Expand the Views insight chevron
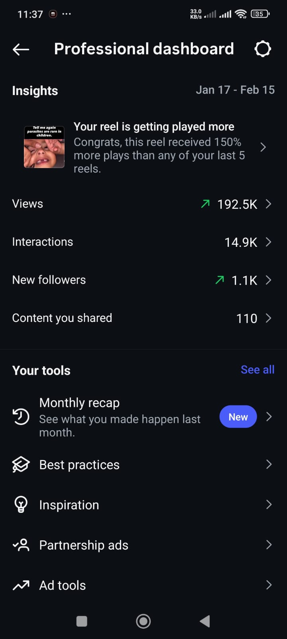This screenshot has height=639, width=287. (x=268, y=204)
